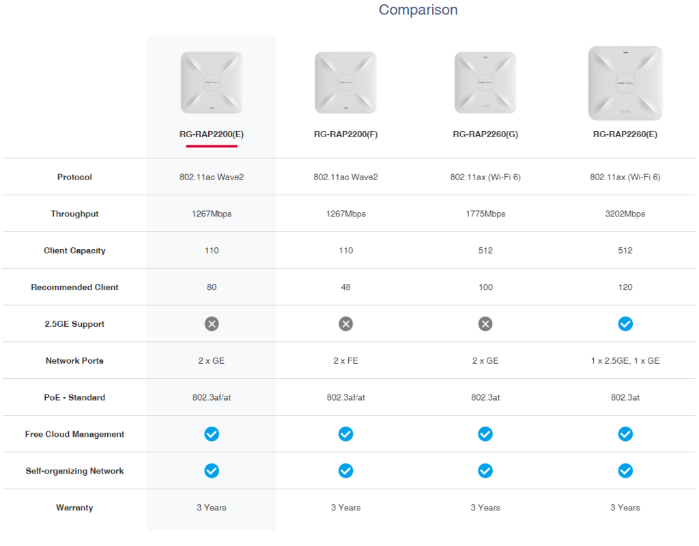Click the RG-RAP2260(G) product image
This screenshot has height=546, width=699.
pyautogui.click(x=485, y=83)
